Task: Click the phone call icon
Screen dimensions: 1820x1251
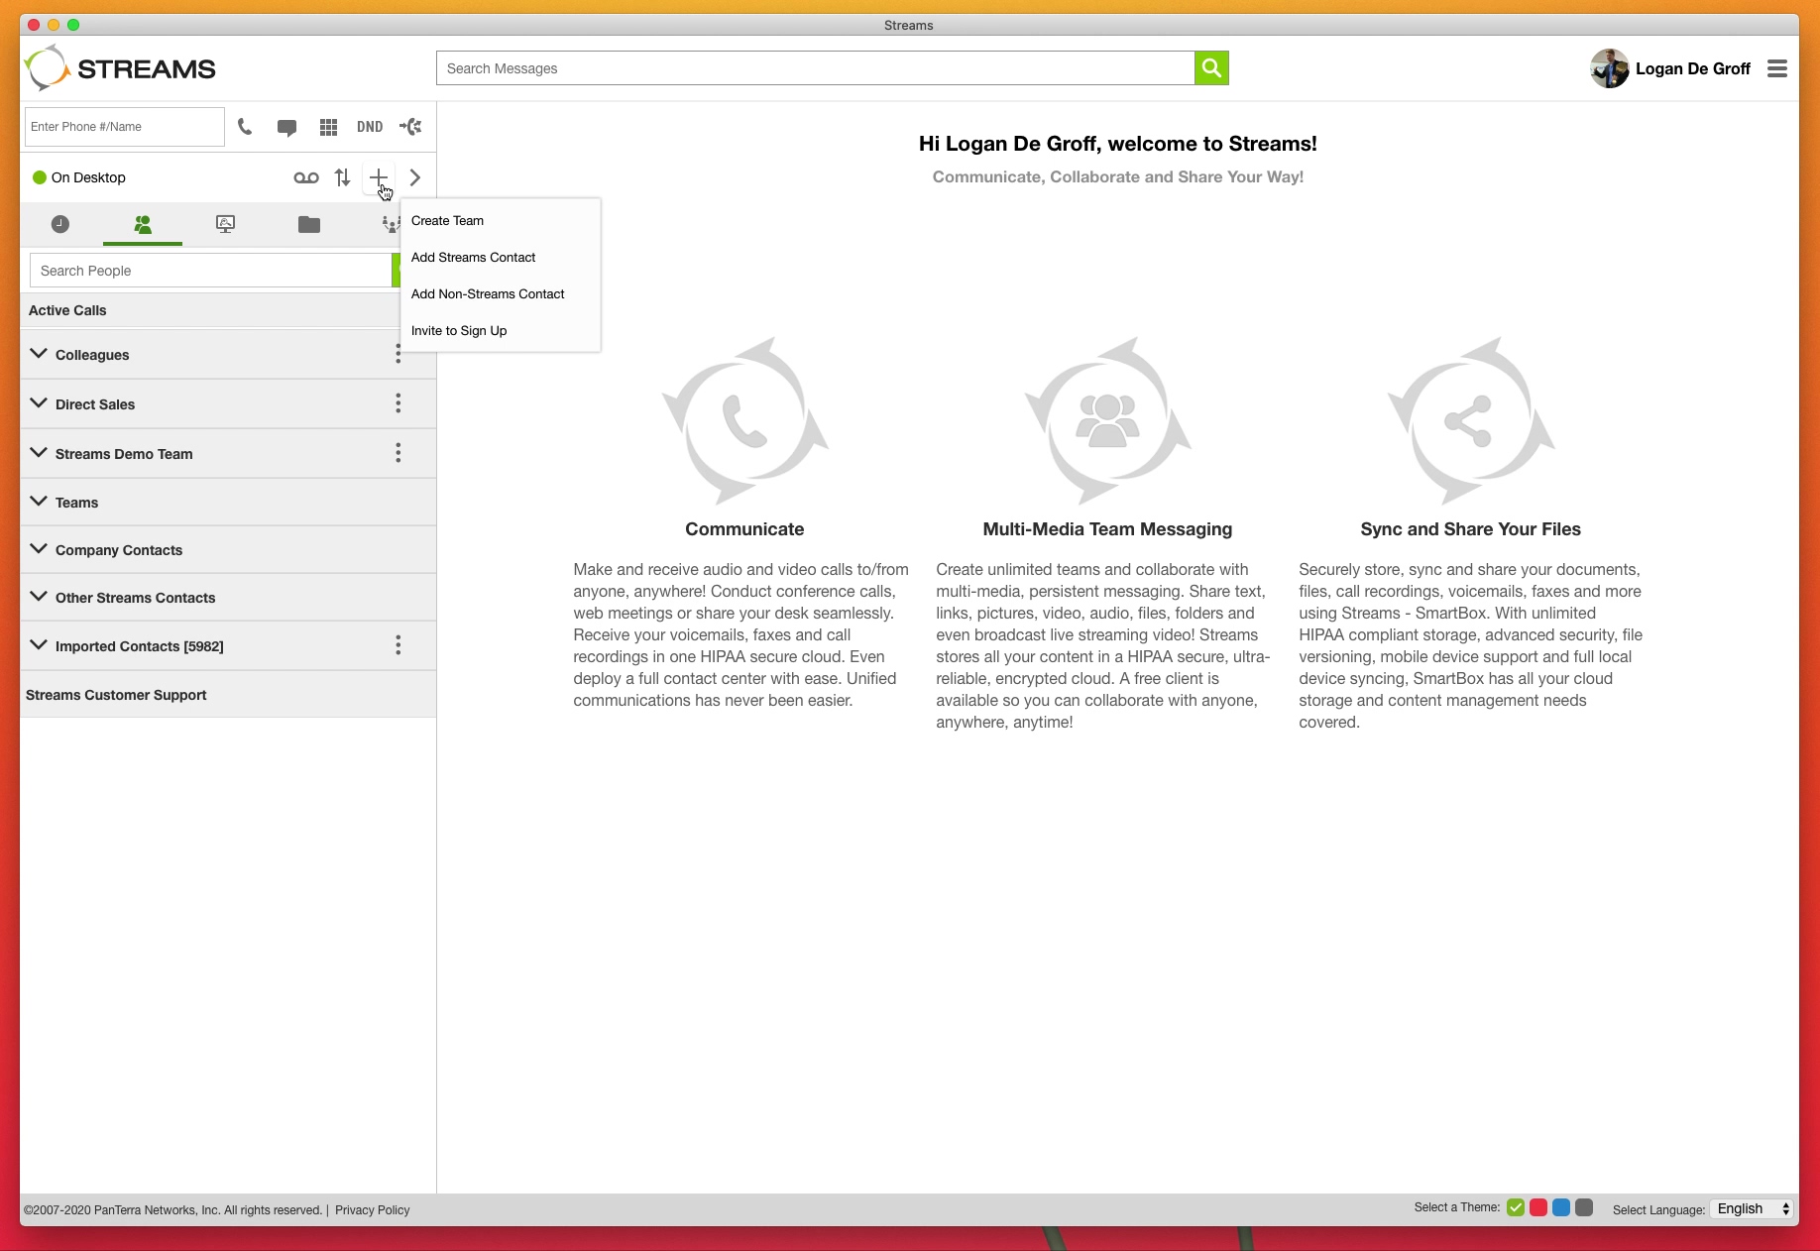Action: coord(245,127)
